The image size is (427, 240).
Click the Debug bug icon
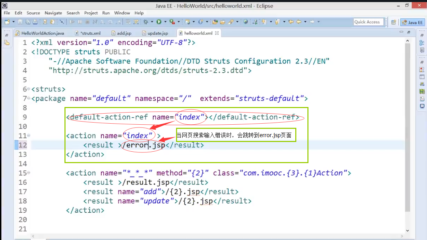146,22
